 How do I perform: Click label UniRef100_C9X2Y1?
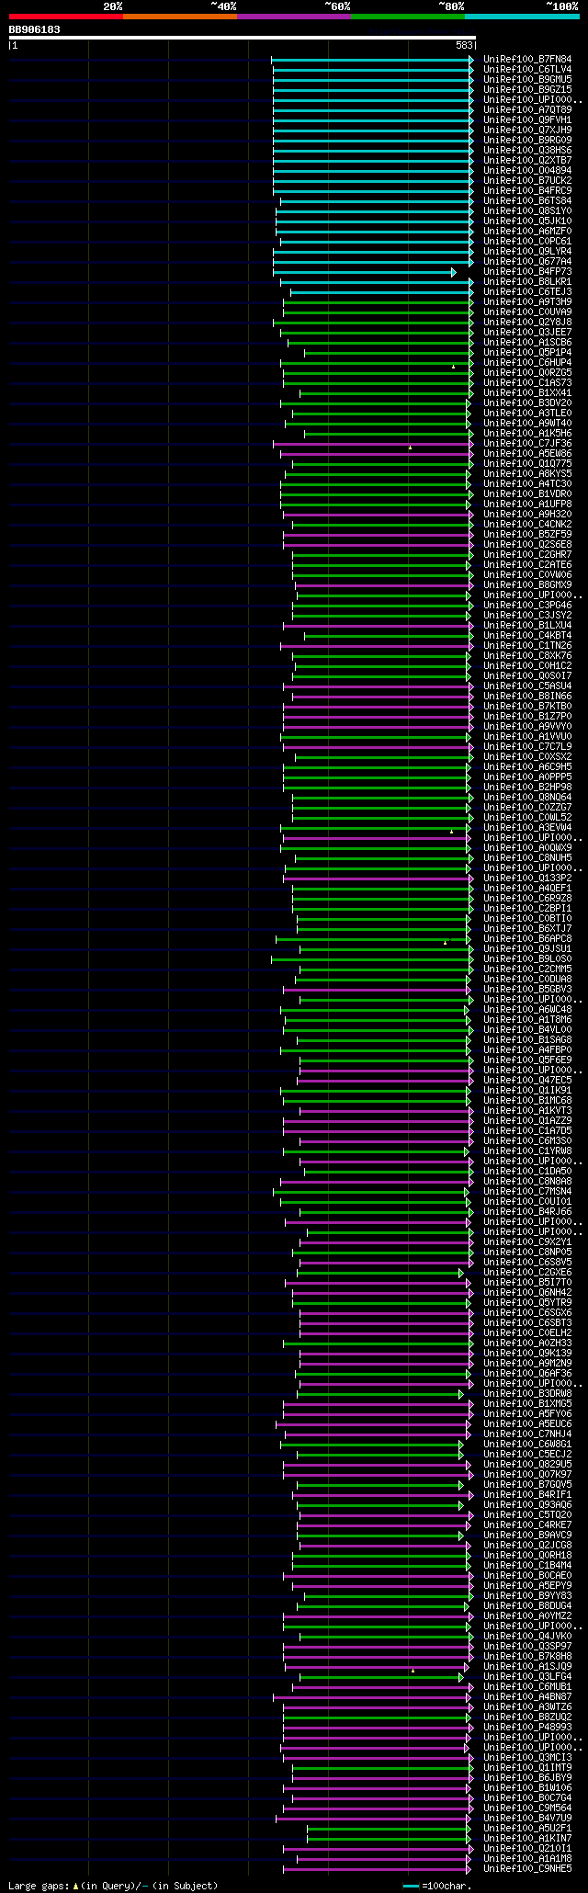pos(527,1242)
